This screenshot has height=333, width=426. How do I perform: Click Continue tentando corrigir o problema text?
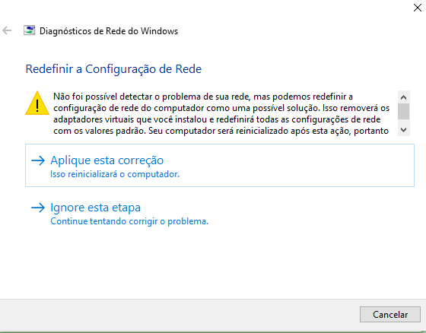click(129, 221)
